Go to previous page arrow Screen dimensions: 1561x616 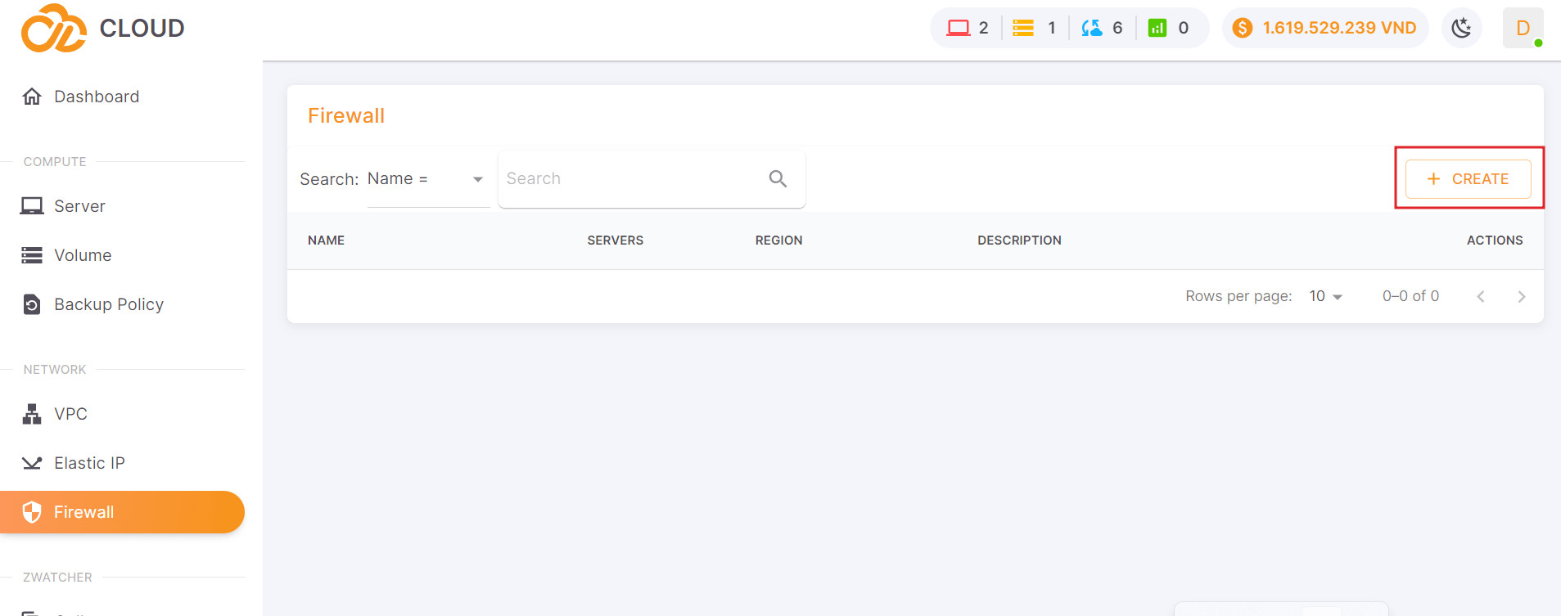(1480, 296)
